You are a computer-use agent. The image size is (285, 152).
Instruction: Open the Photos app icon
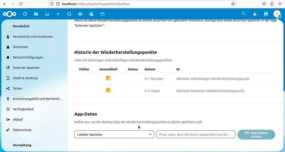pos(47,14)
